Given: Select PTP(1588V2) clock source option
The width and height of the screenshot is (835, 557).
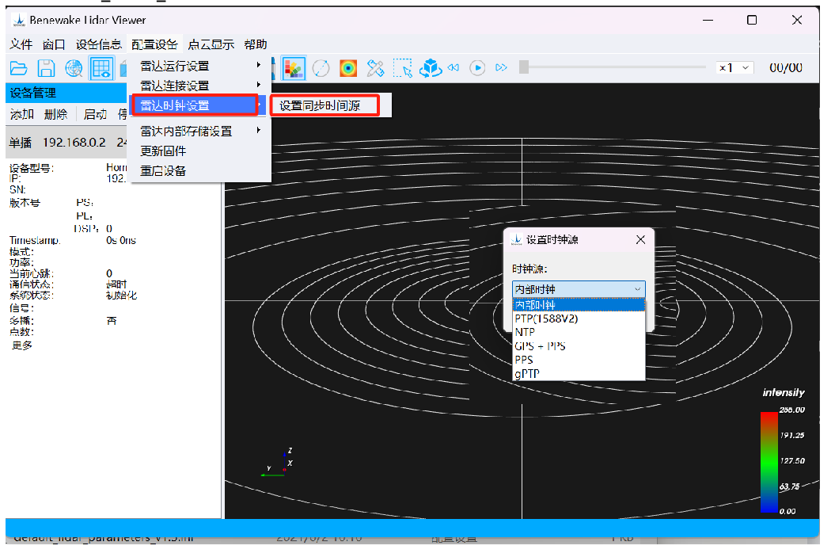Looking at the screenshot, I should pyautogui.click(x=579, y=319).
